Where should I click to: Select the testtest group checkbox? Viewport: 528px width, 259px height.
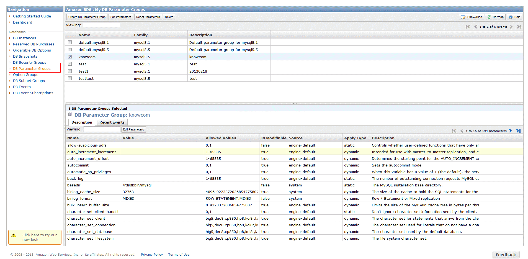pyautogui.click(x=70, y=78)
